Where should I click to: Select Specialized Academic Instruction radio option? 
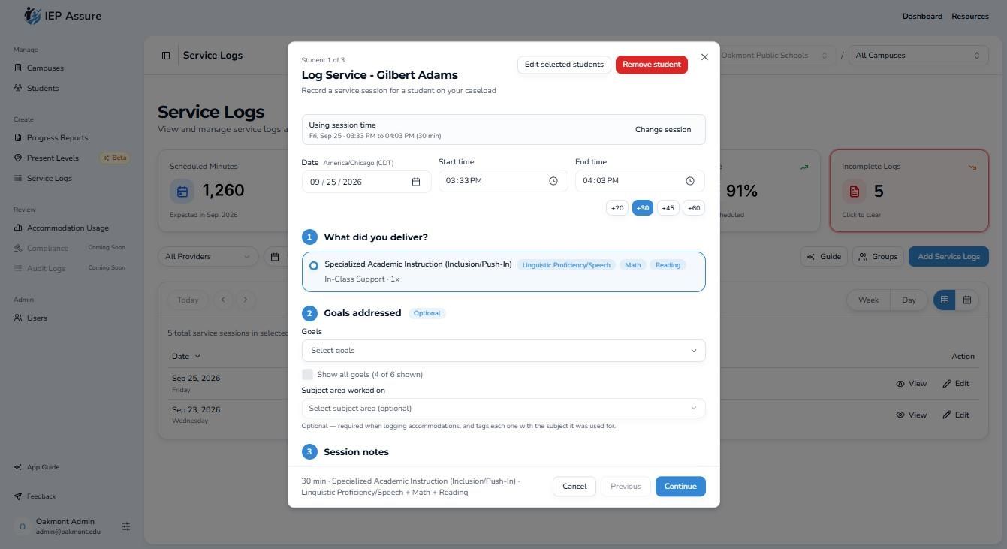314,266
